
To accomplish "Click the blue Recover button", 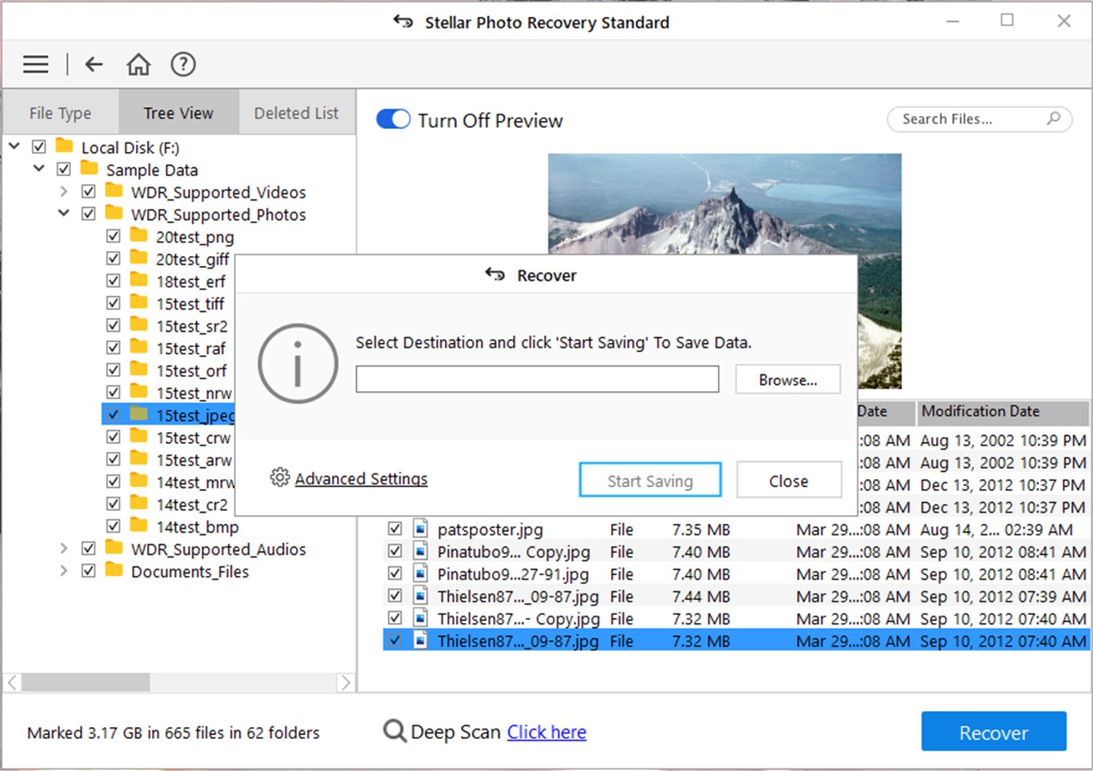I will pyautogui.click(x=994, y=732).
